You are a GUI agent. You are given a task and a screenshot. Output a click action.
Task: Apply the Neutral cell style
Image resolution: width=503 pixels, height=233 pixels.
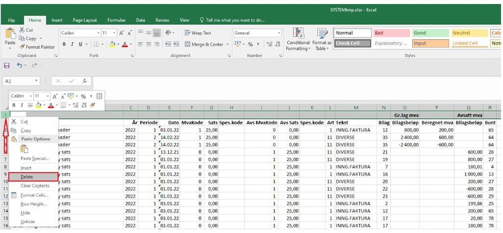click(x=470, y=33)
